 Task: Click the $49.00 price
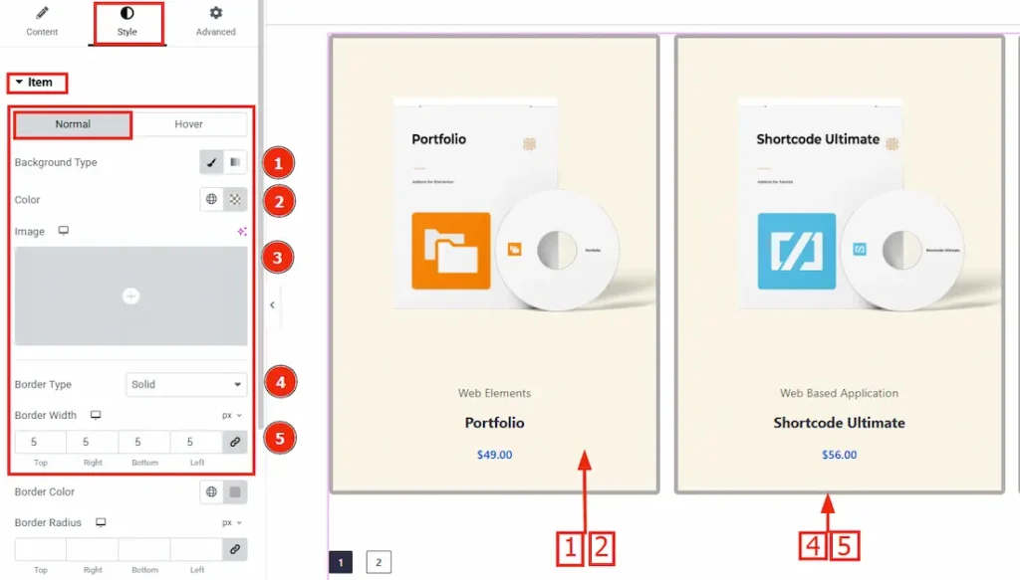coord(494,455)
